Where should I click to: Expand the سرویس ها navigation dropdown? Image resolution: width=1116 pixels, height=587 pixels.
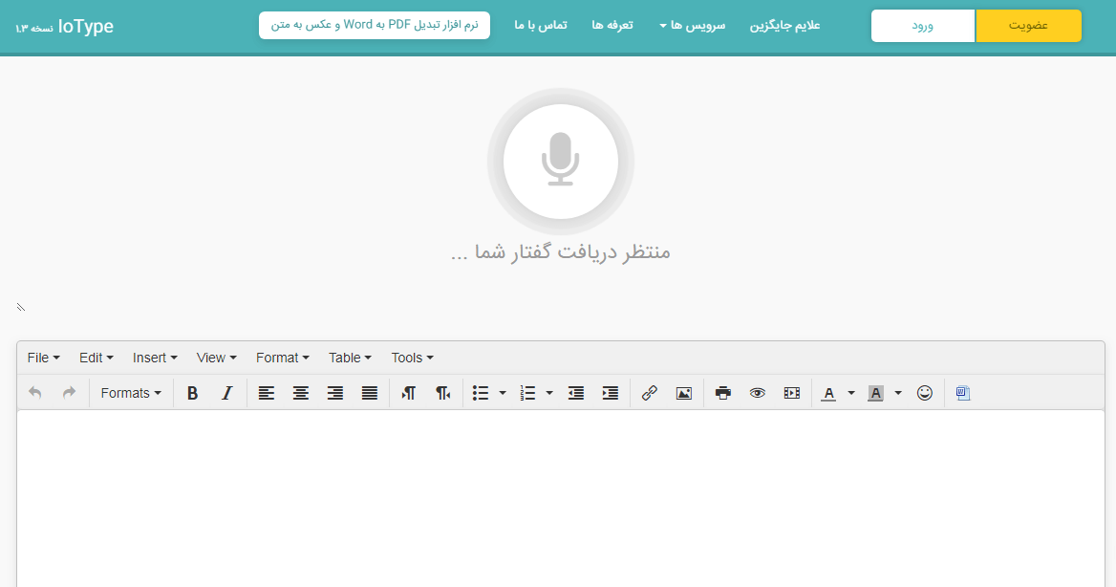click(692, 25)
